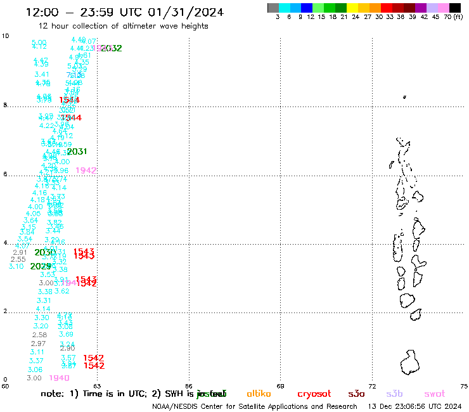Click the longitude axis label '75'

(464, 386)
